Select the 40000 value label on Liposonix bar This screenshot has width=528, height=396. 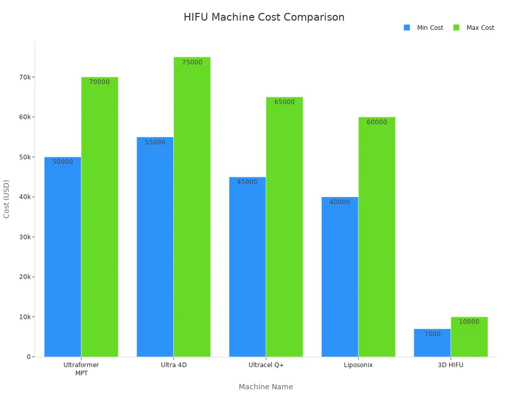(339, 202)
